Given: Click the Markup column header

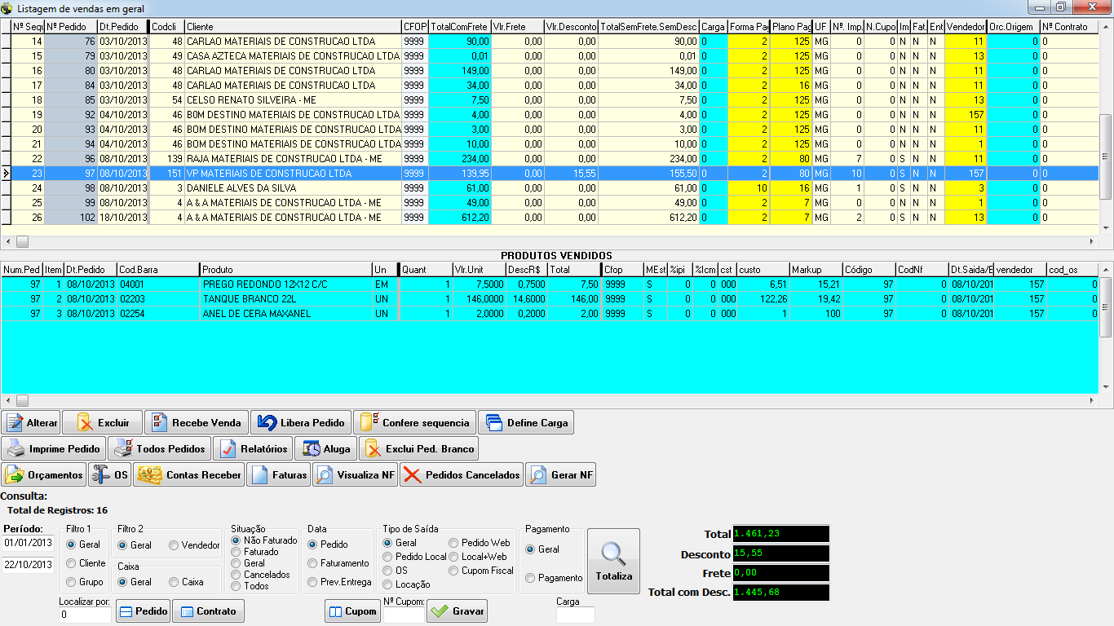Looking at the screenshot, I should click(x=816, y=269).
